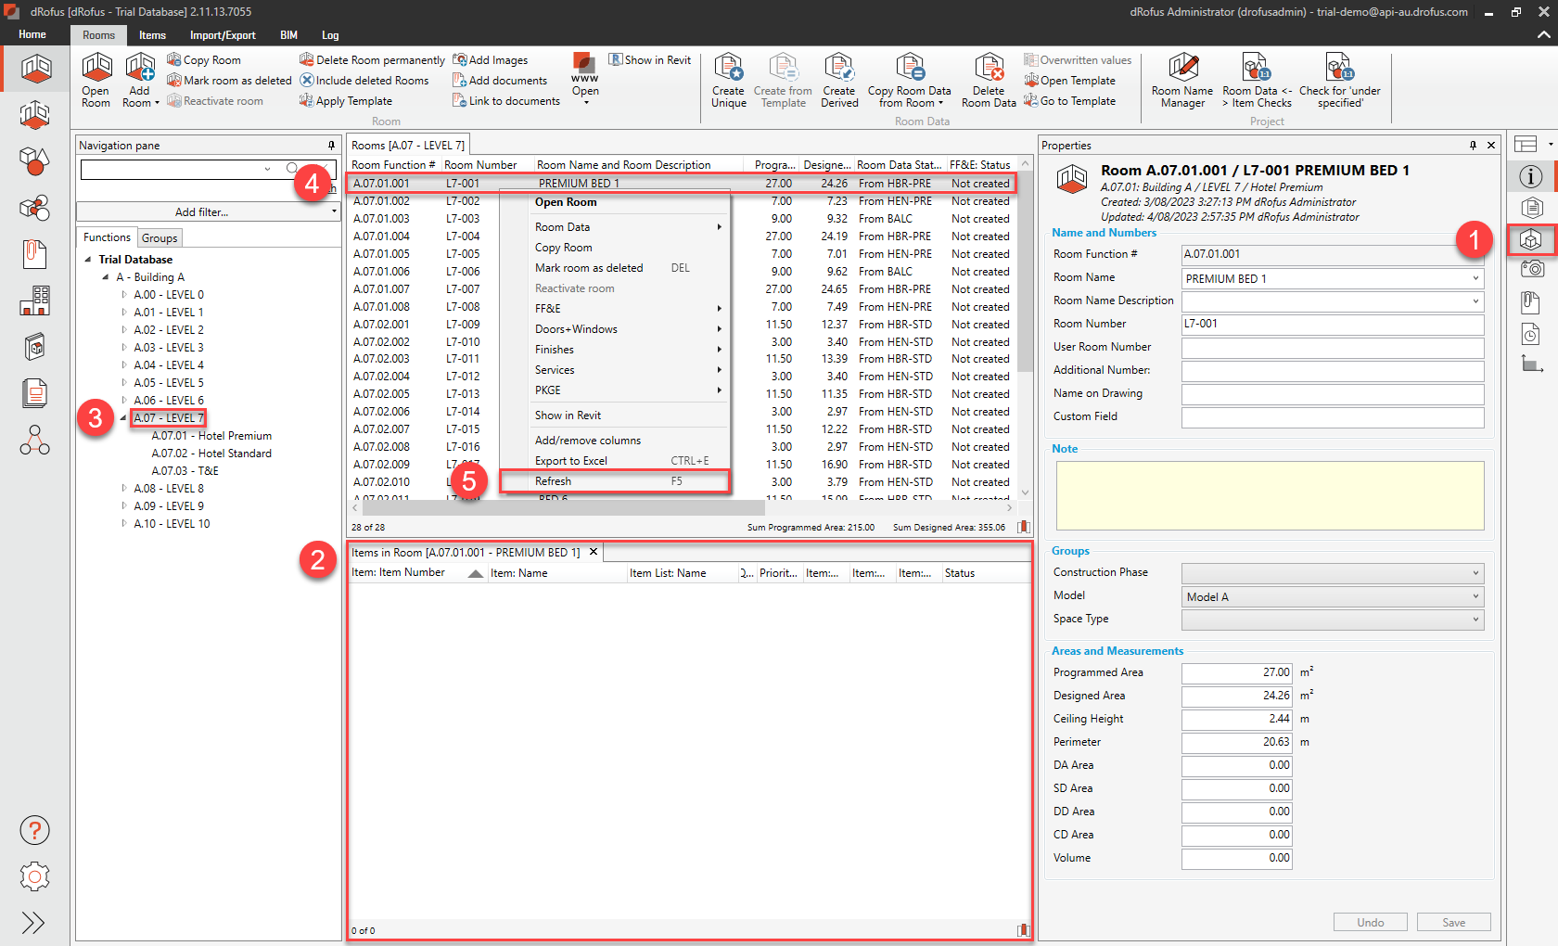1558x946 pixels.
Task: Click the Save button in Properties panel
Action: (1453, 921)
